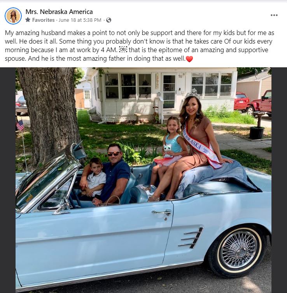Image resolution: width=287 pixels, height=293 pixels.
Task: Click the car's wire-spoke wheel in photo
Action: click(x=238, y=249)
